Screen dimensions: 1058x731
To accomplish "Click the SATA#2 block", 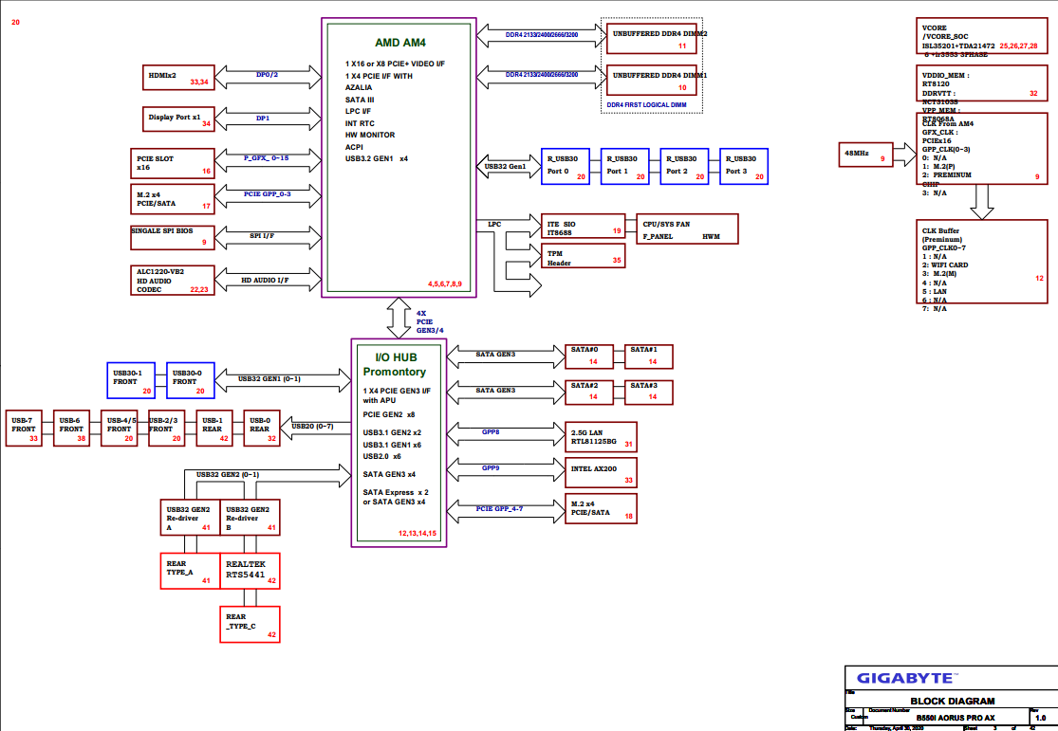I will pyautogui.click(x=589, y=393).
